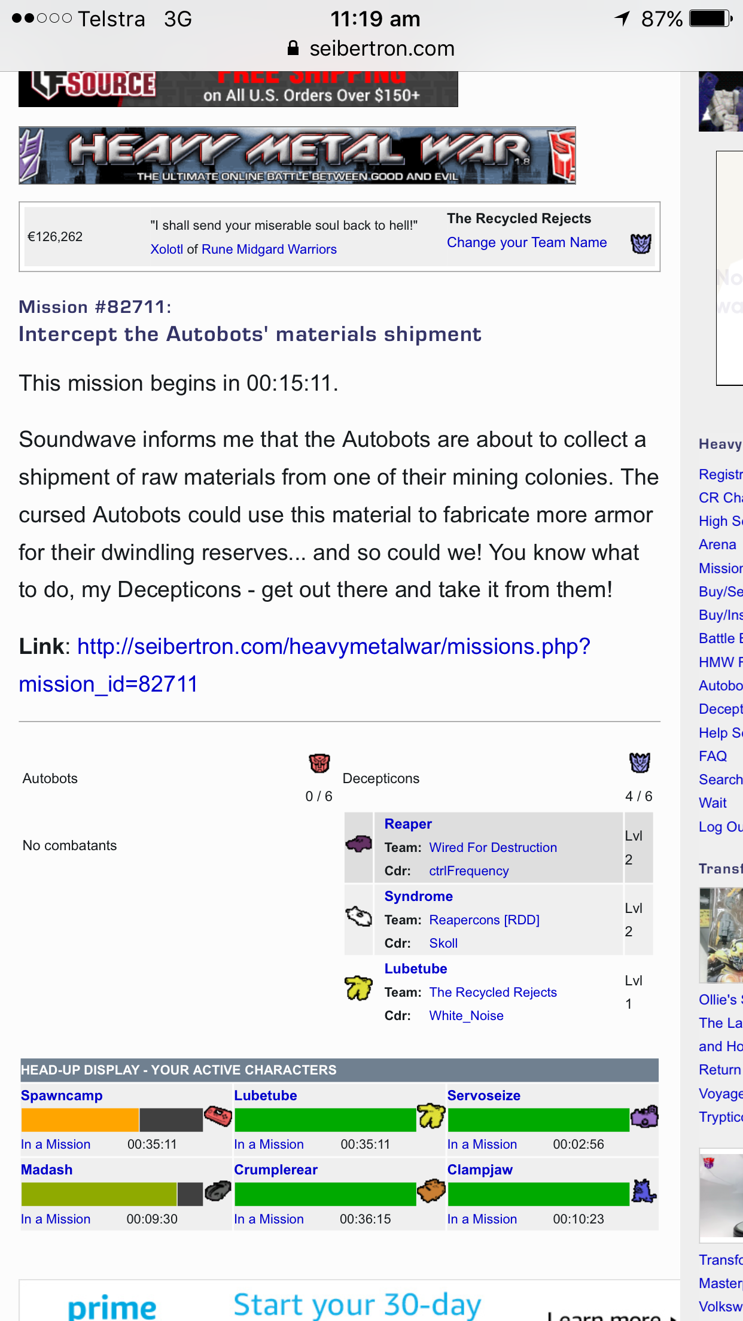Screen dimensions: 743x1321
Task: Open Wired For Destruction team page
Action: pyautogui.click(x=493, y=848)
